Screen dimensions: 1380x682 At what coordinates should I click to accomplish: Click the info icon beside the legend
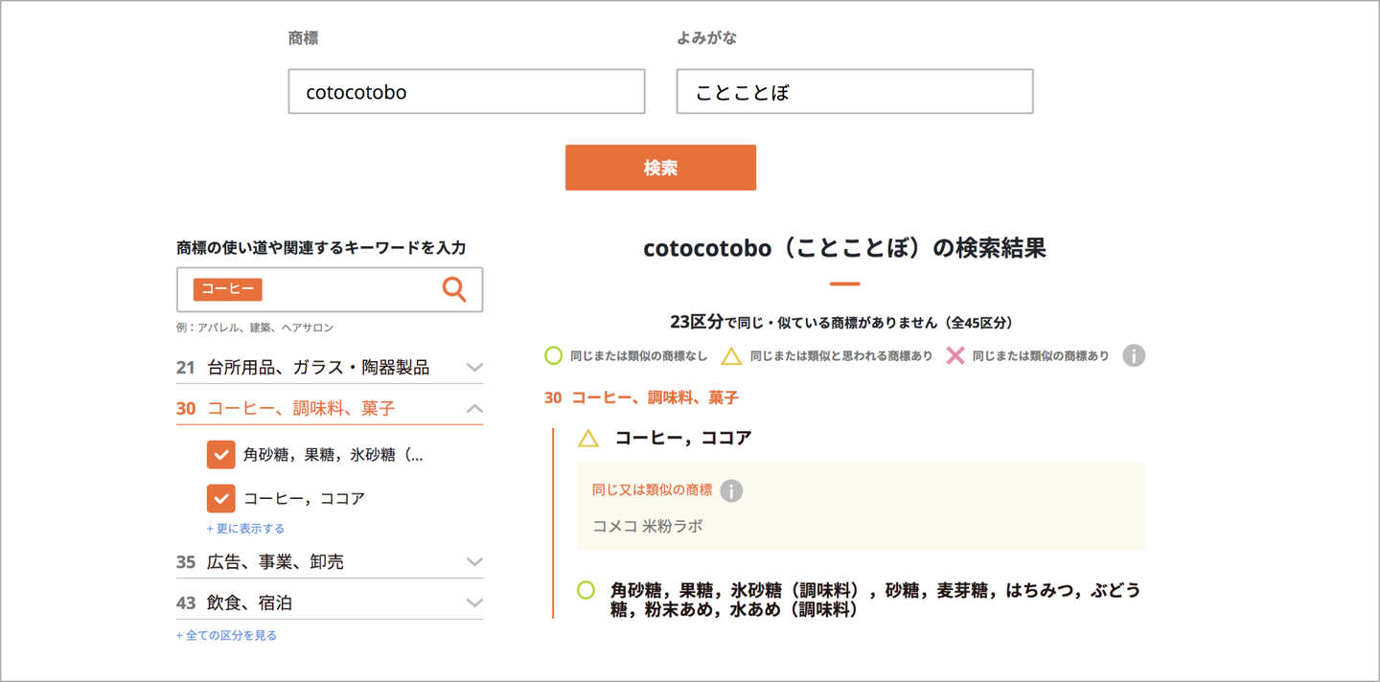[1134, 356]
